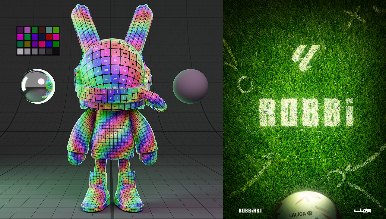This screenshot has width=386, height=219.
Task: Click the A9 tile on the head dome
Action: [x=115, y=79]
